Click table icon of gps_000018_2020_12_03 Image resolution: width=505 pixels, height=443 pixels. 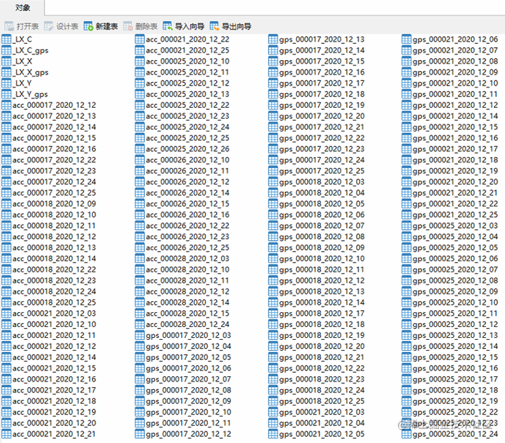[x=273, y=182]
